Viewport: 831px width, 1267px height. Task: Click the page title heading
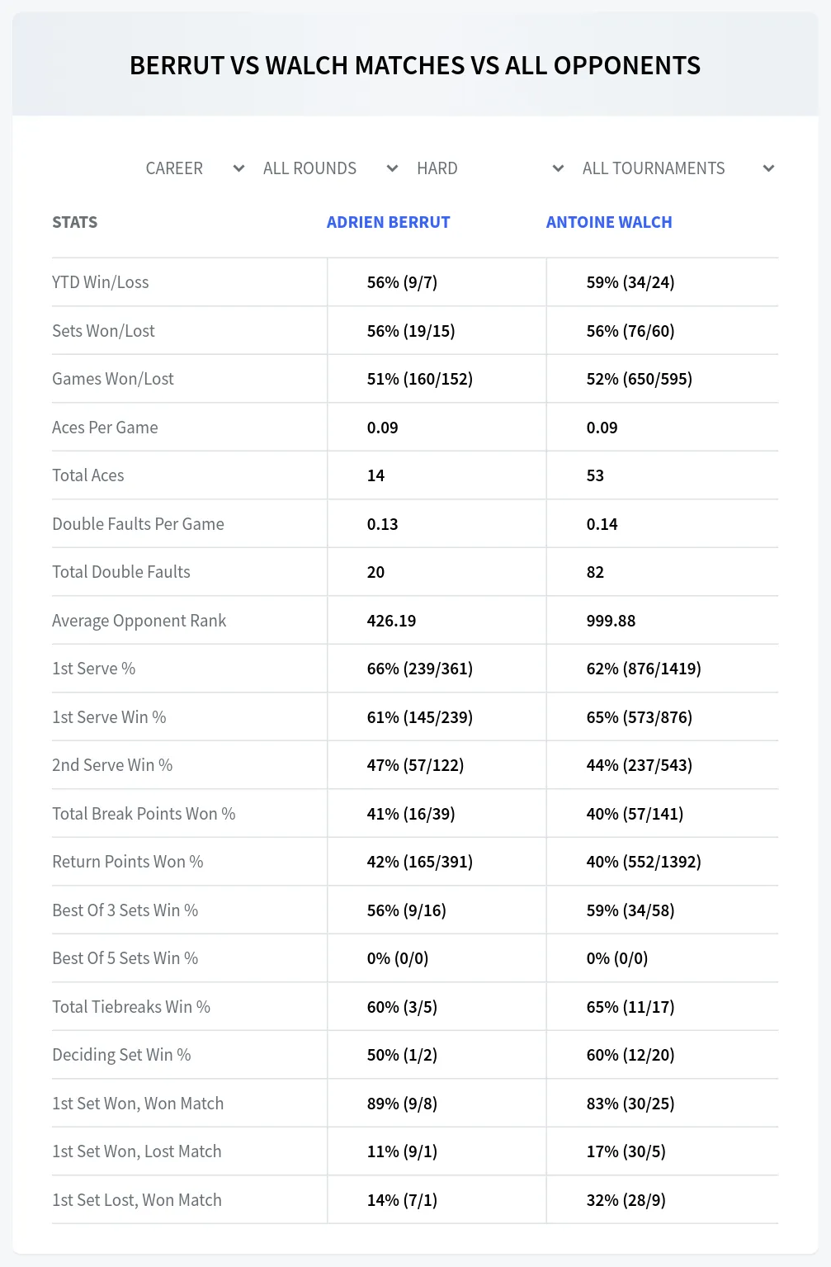[415, 65]
